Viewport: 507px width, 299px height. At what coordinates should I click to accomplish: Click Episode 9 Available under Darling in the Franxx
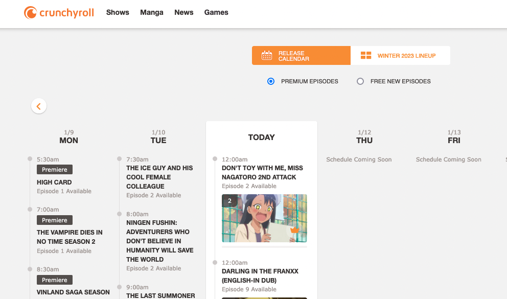point(249,289)
